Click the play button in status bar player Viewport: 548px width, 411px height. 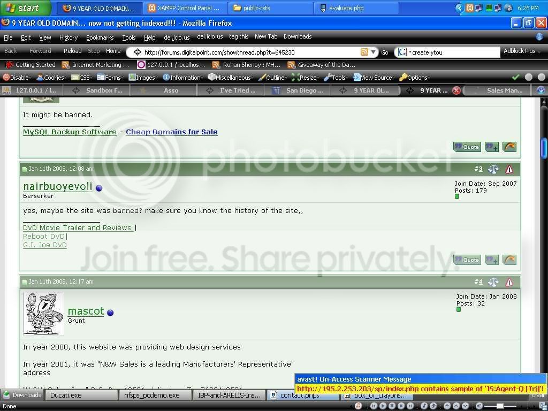tap(383, 406)
